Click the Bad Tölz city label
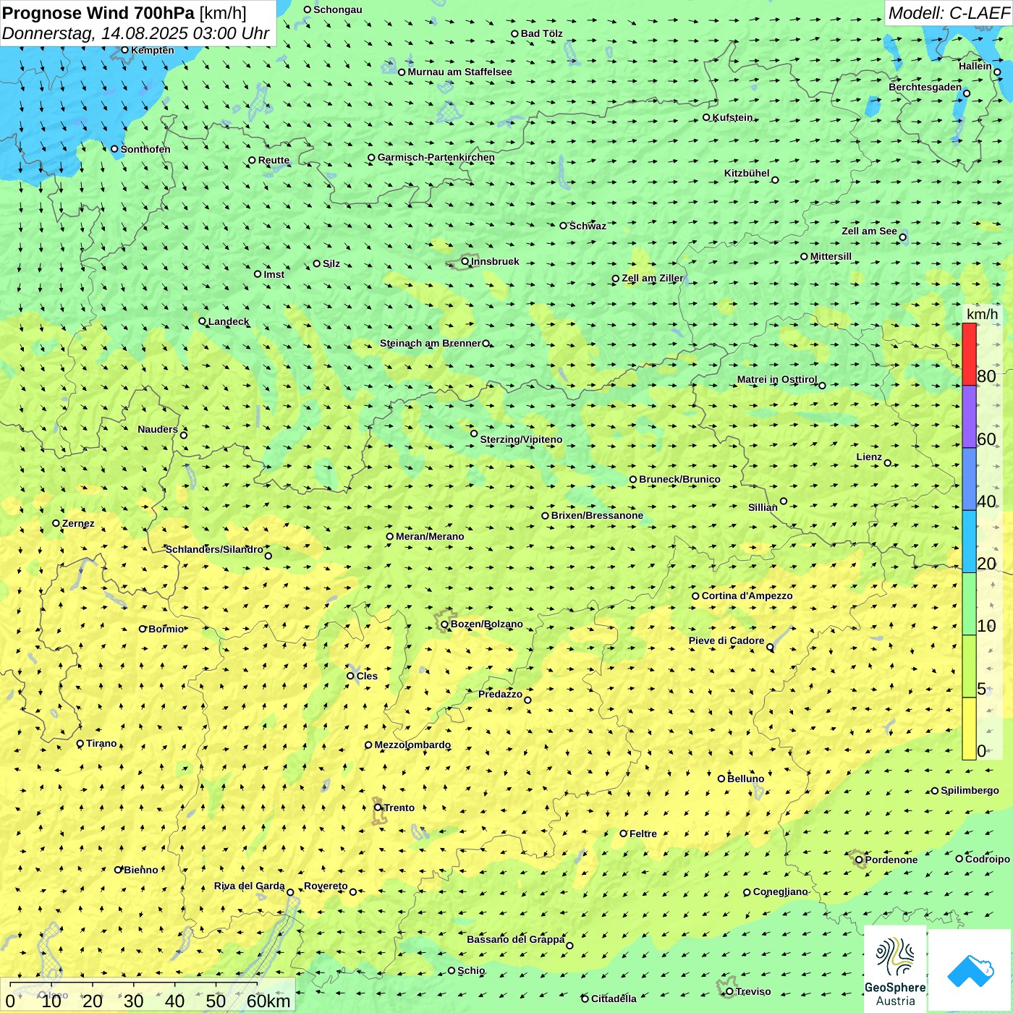Screen dimensions: 1013x1013 (x=541, y=33)
